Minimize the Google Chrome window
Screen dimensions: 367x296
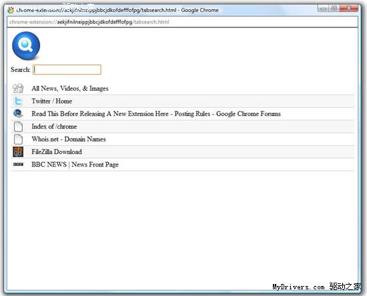pyautogui.click(x=323, y=9)
